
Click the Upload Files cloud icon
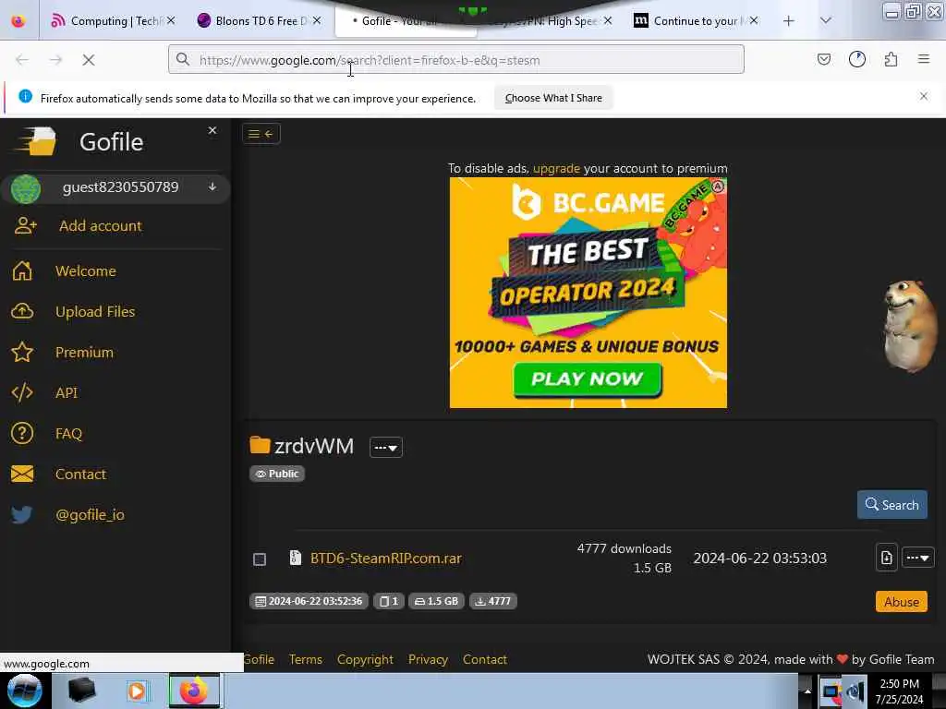pos(22,311)
